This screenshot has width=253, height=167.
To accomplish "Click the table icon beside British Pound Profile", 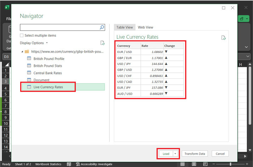I will pyautogui.click(x=29, y=59).
